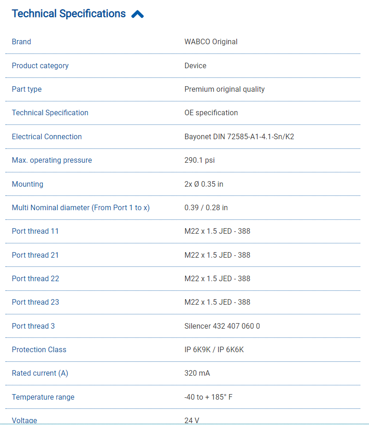Select Premium original quality text
Image resolution: width=369 pixels, height=425 pixels.
(224, 89)
